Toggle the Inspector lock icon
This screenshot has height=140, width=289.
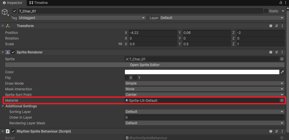point(281,3)
